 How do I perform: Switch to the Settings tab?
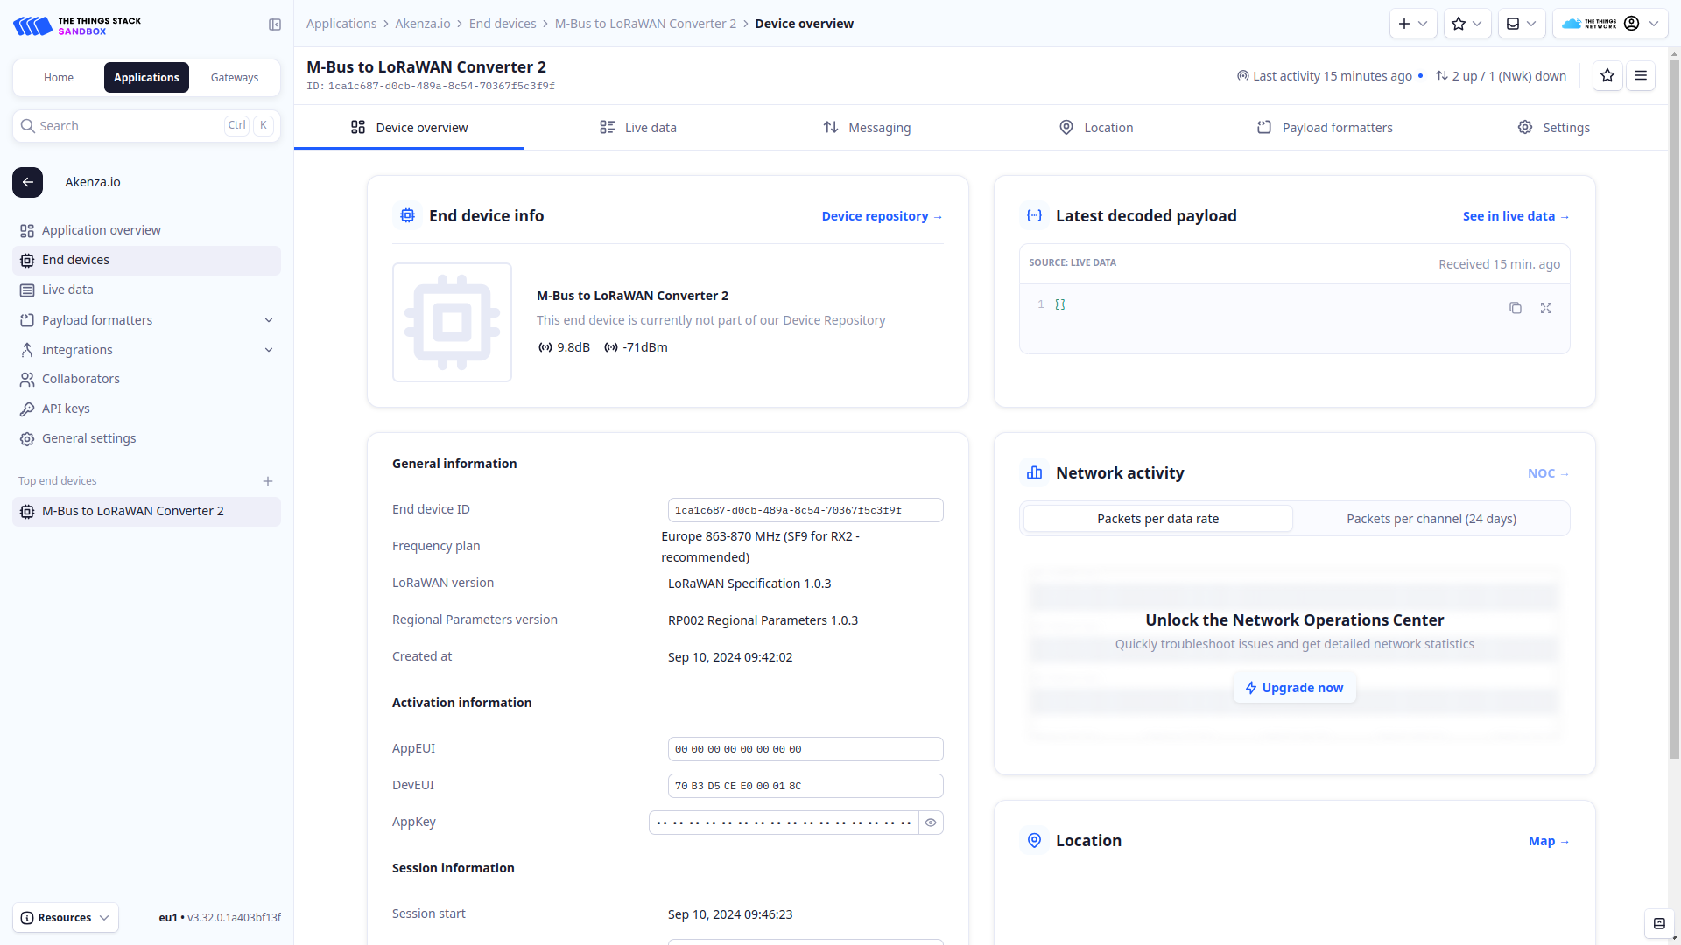click(1553, 128)
